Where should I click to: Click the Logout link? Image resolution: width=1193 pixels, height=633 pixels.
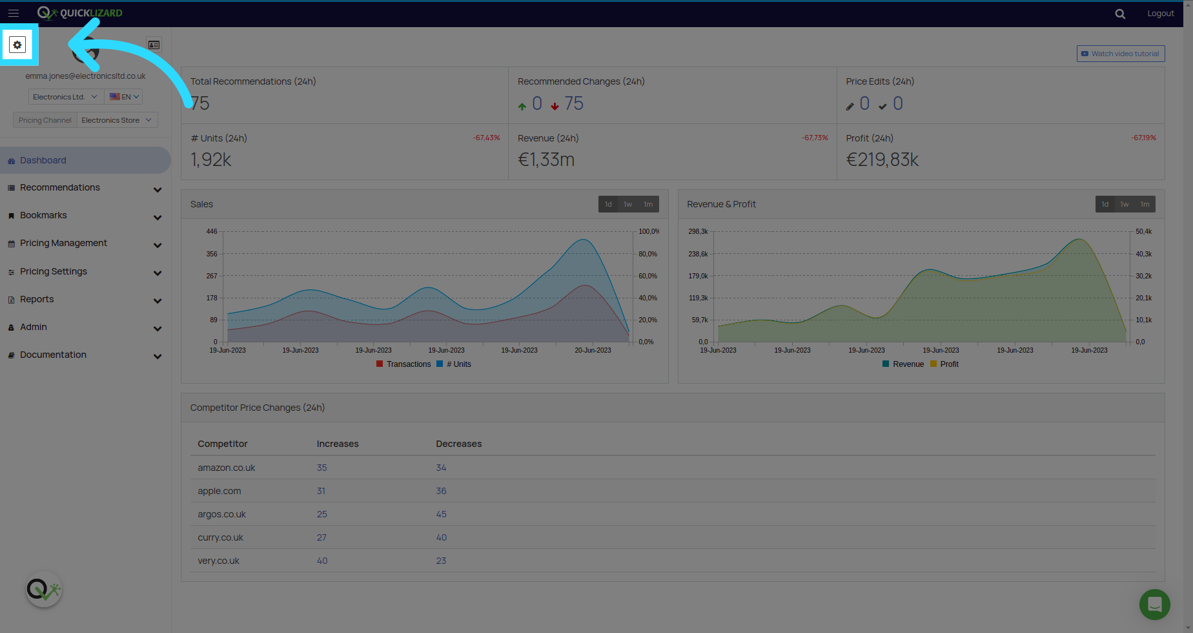[x=1160, y=14]
